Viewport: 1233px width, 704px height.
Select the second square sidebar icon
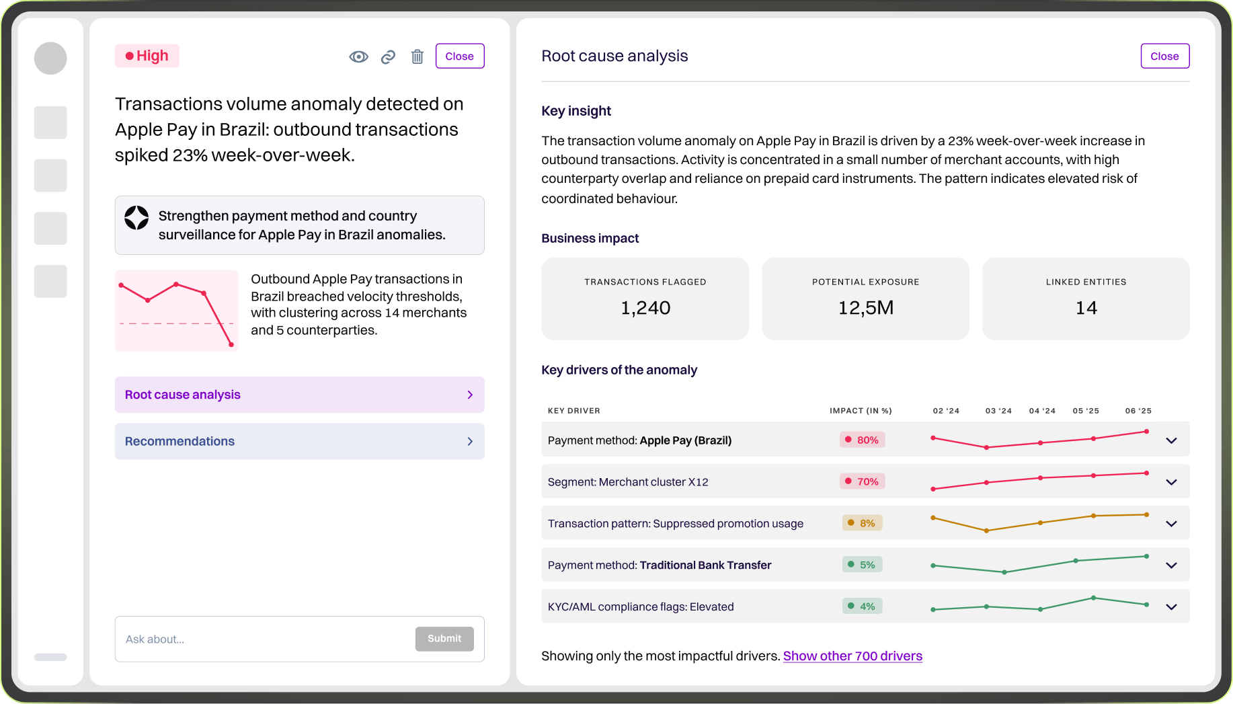50,175
